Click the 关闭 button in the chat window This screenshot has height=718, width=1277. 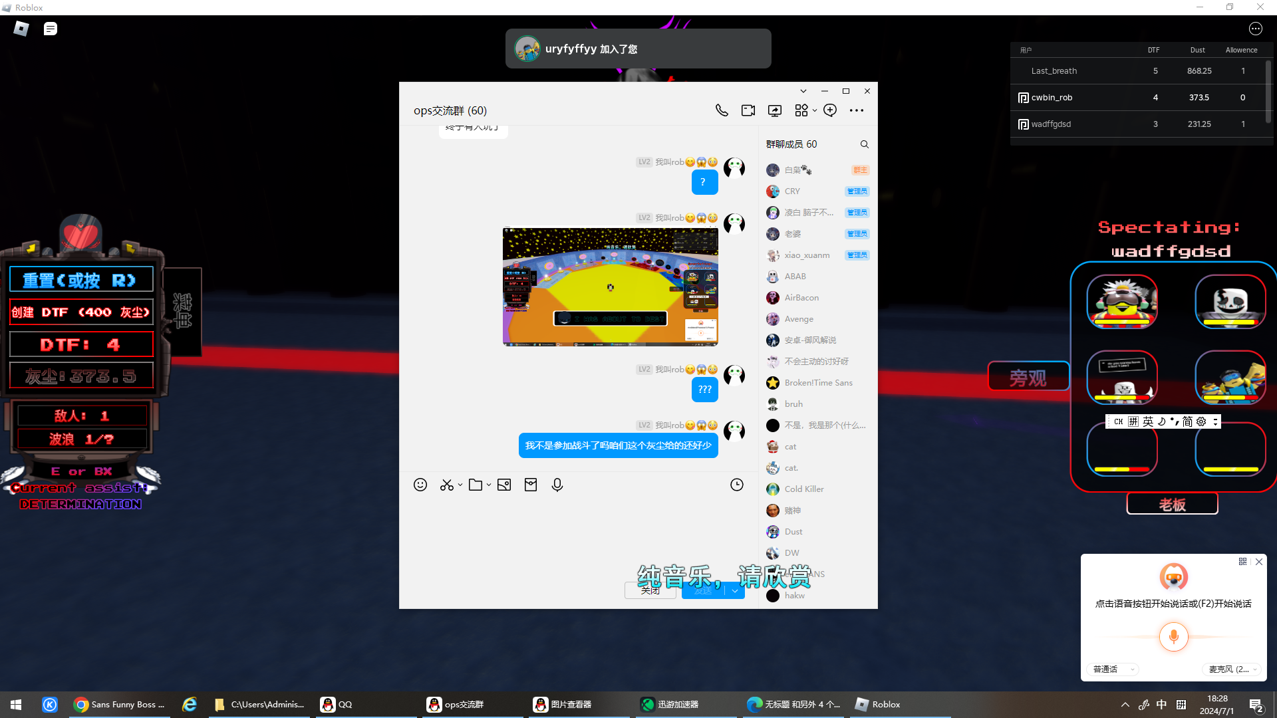pyautogui.click(x=650, y=590)
